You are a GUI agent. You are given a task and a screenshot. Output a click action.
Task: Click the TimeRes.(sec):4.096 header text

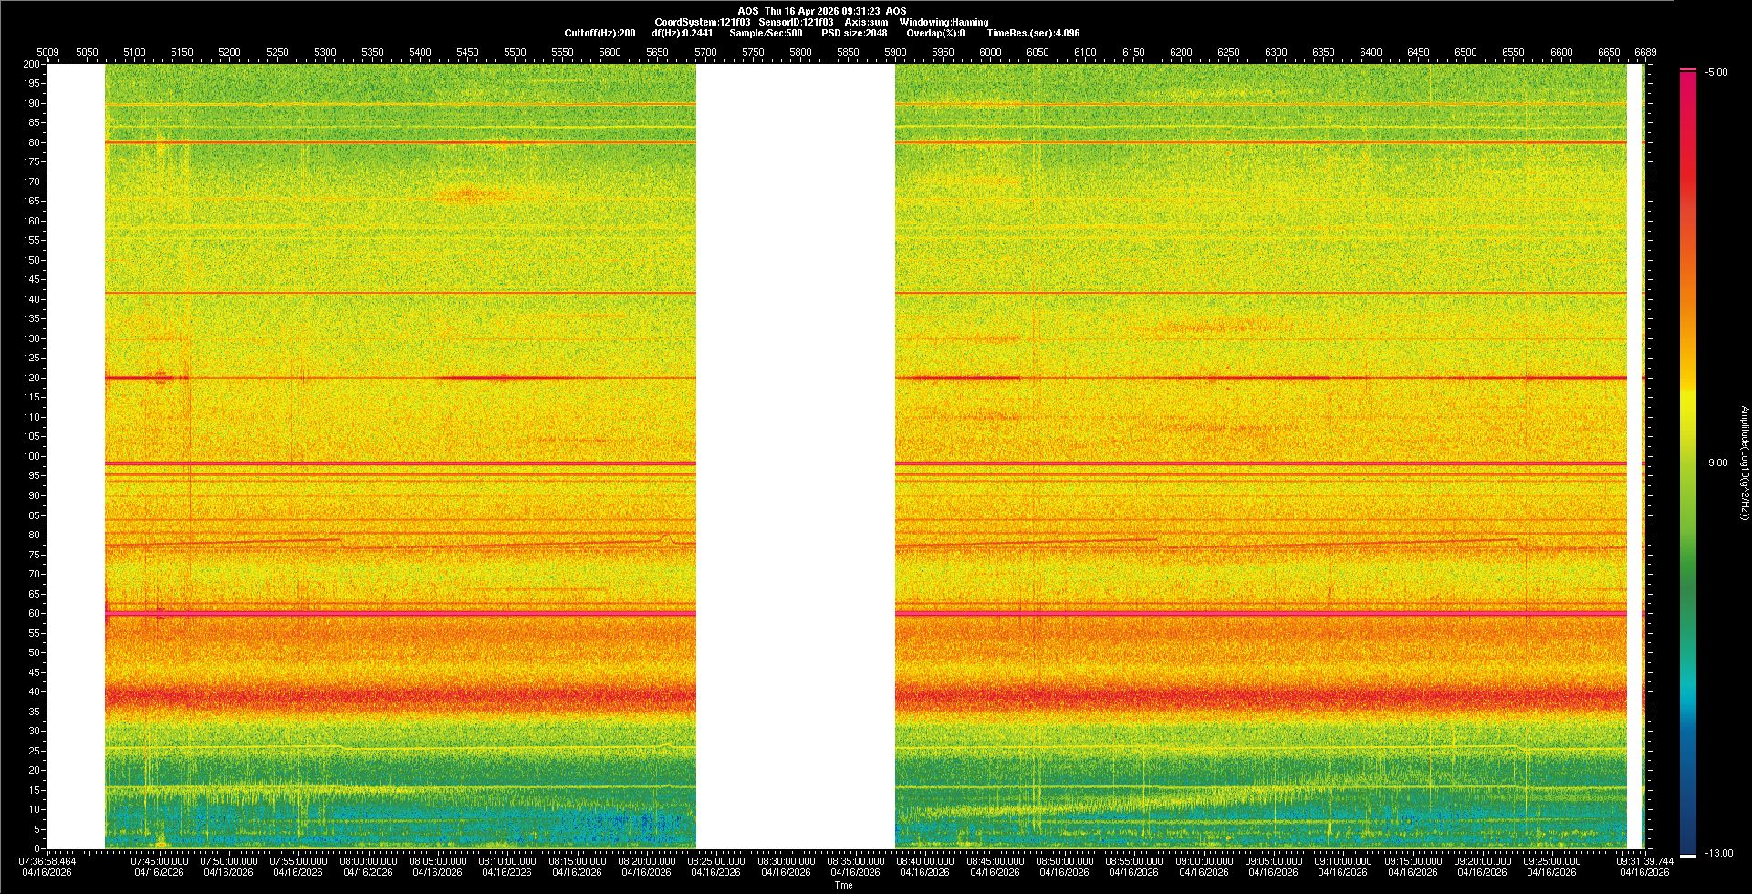(1033, 33)
